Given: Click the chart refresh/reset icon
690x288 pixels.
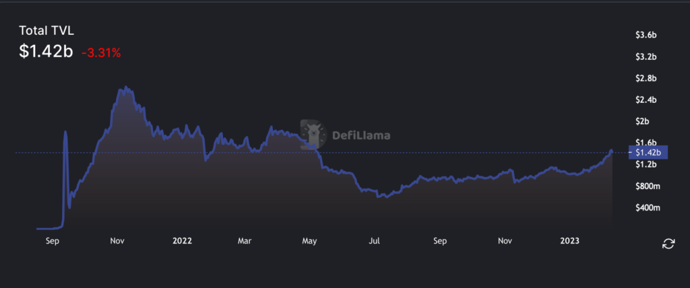Looking at the screenshot, I should [x=668, y=244].
